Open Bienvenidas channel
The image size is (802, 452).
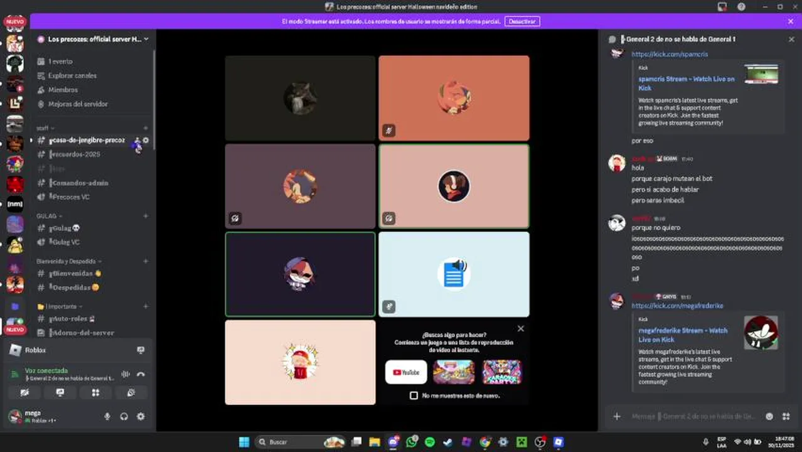coord(75,273)
